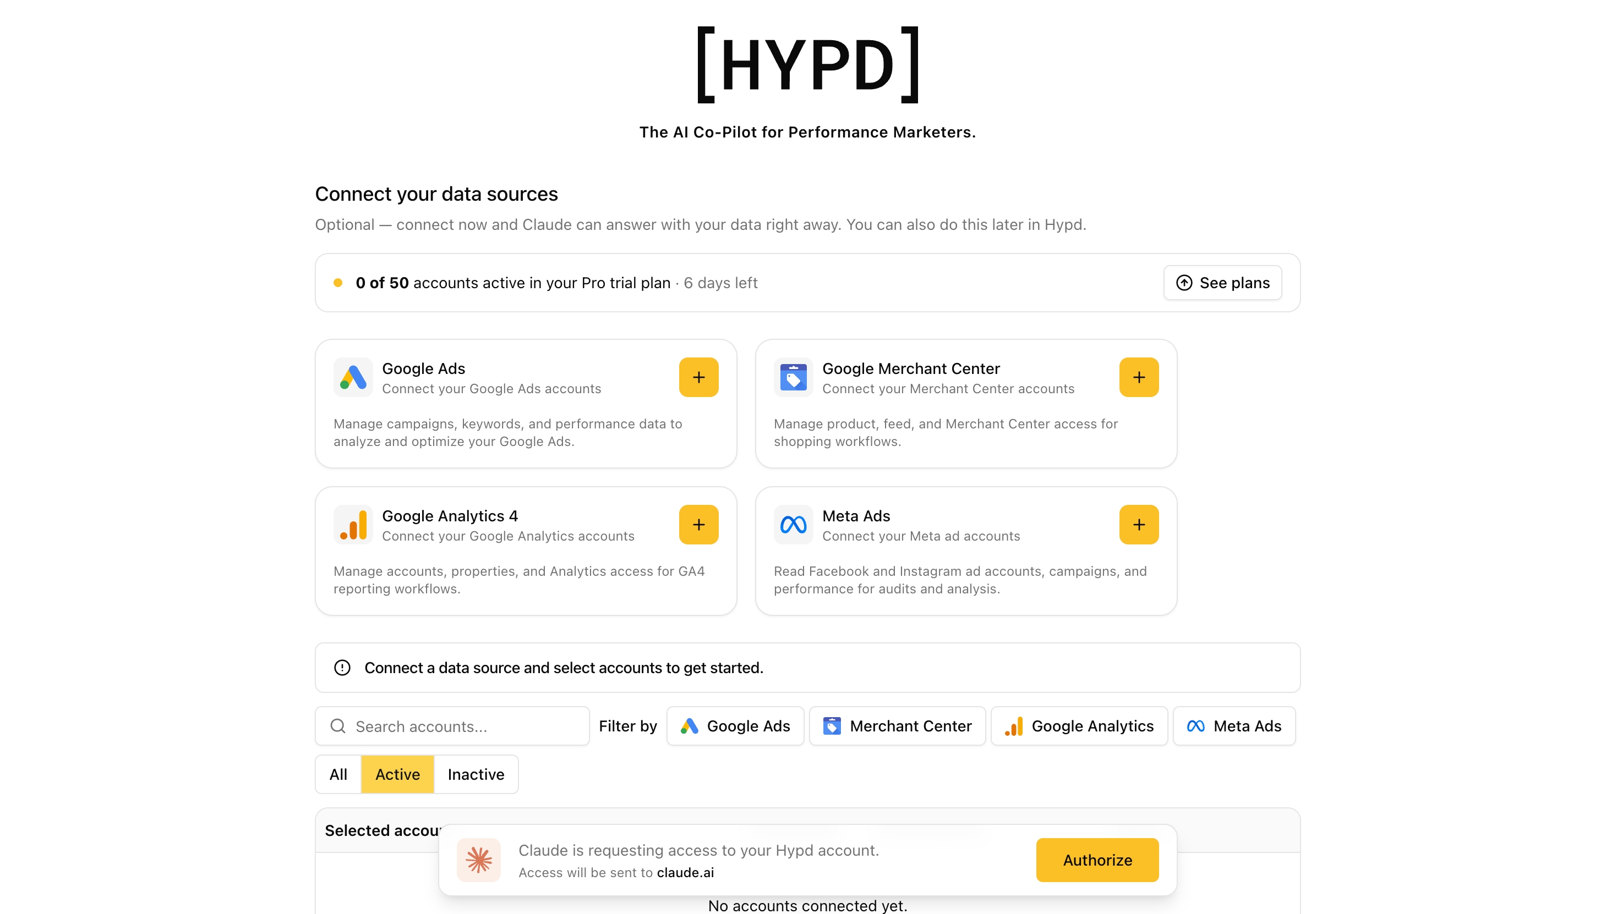Viewport: 1617px width, 914px height.
Task: Open See plans button
Action: [1222, 283]
